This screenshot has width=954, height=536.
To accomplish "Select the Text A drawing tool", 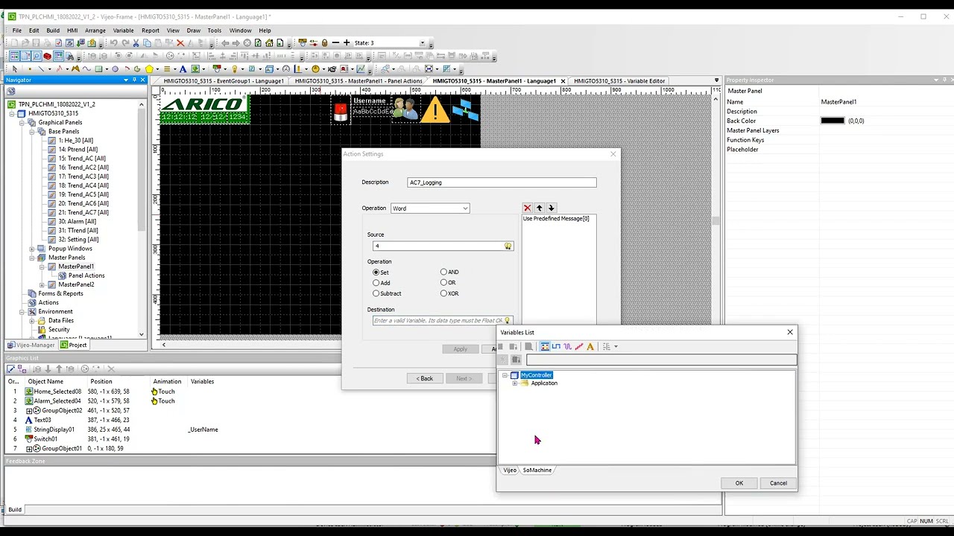I will pyautogui.click(x=183, y=68).
